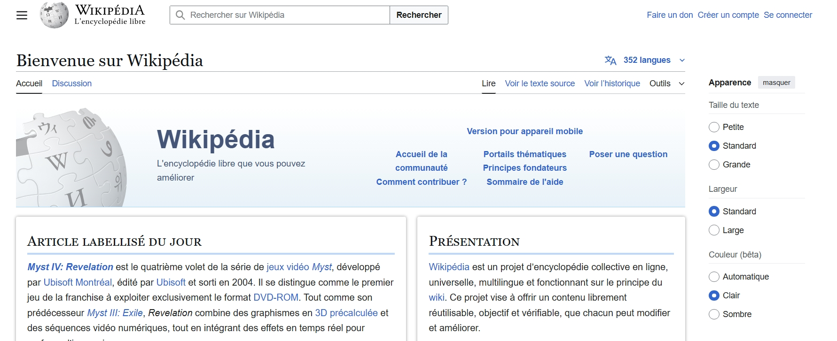837x341 pixels.
Task: Click the Présentation section heading
Action: 474,242
